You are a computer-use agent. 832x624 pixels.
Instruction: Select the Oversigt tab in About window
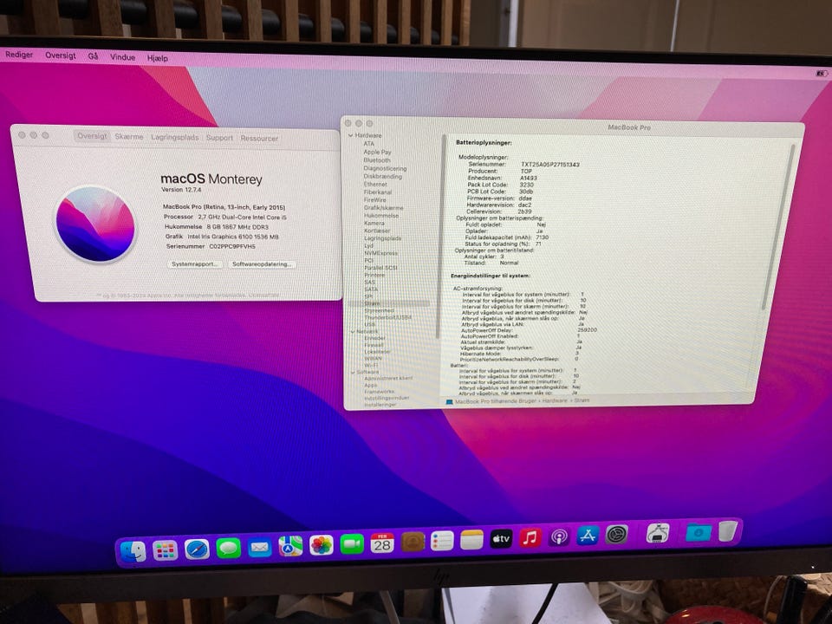pos(92,136)
